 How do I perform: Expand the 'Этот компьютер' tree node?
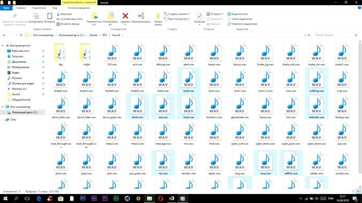point(3,107)
